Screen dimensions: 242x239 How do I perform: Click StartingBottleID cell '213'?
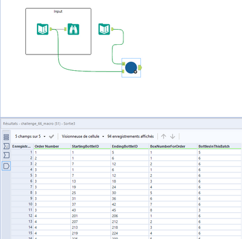[91, 228]
